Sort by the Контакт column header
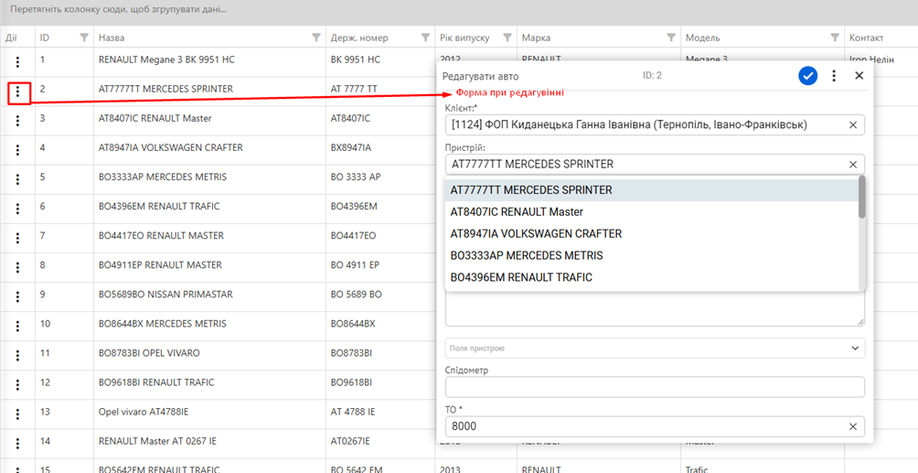Viewport: 918px width, 473px height. 866,38
